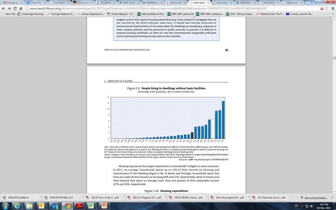Image resolution: width=336 pixels, height=210 pixels.
Task: Click the Google Chrome taskbar icon
Action: [68, 206]
